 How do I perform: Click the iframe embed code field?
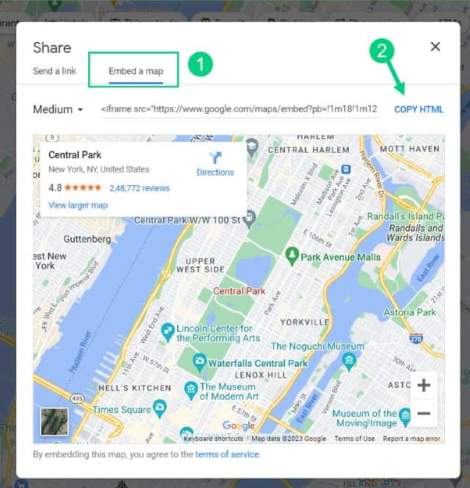coord(239,109)
